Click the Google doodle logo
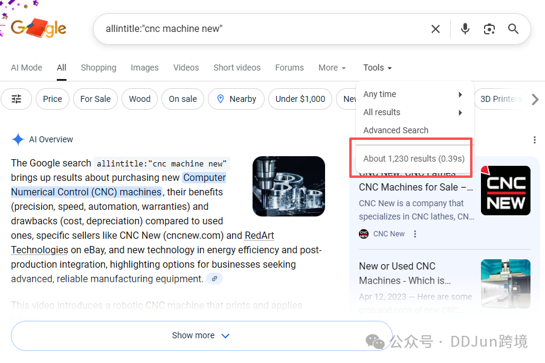Image resolution: width=545 pixels, height=363 pixels. click(38, 28)
